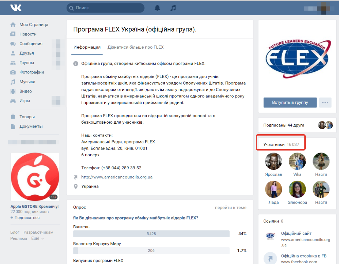Open Документы in the sidebar
The width and height of the screenshot is (339, 264).
[31, 126]
